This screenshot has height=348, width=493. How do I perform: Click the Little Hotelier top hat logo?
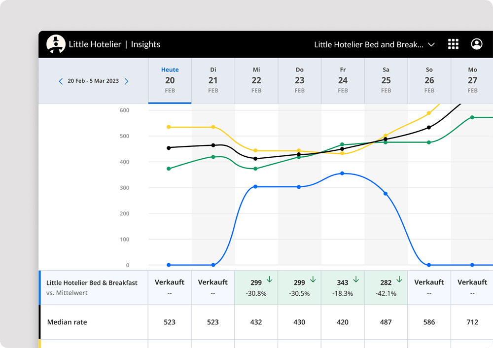pos(56,44)
